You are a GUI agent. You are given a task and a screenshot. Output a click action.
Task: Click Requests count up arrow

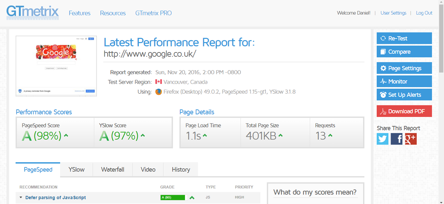[330, 136]
